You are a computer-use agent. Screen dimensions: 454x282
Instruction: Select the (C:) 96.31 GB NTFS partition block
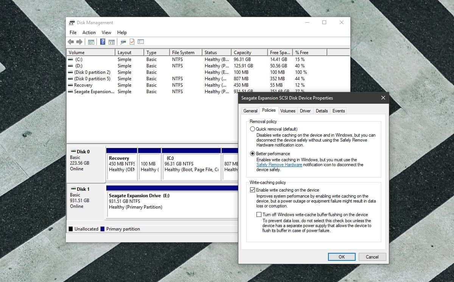click(x=191, y=165)
